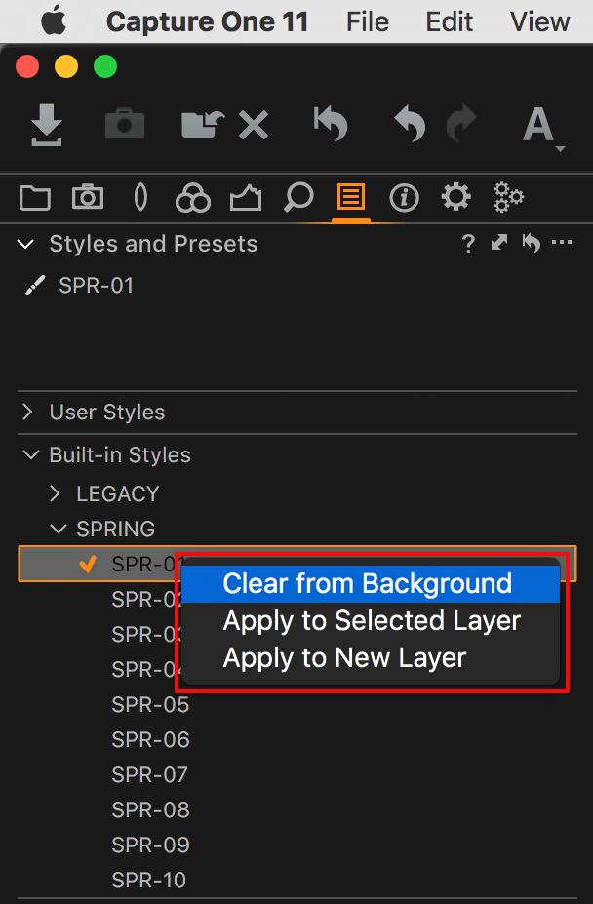This screenshot has width=593, height=904.
Task: Open the File menu
Action: [368, 21]
